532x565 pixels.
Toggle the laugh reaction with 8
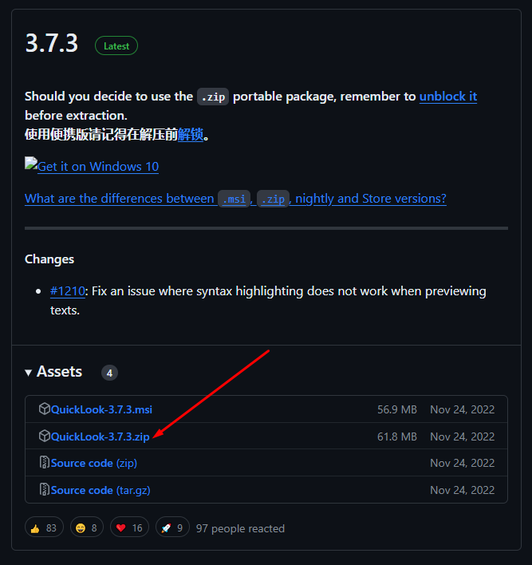click(87, 527)
